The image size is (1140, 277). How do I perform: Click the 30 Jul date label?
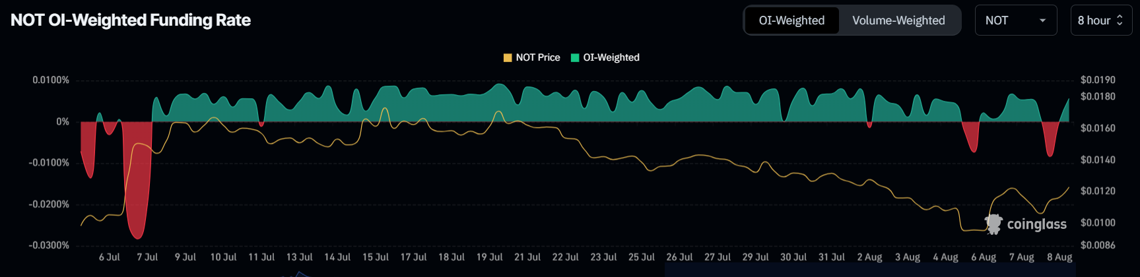click(x=793, y=257)
